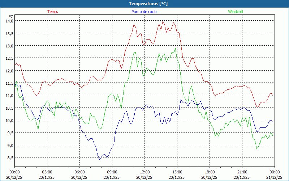Click the Temperaturas [°C] chart title
The image size is (289, 181).
pyautogui.click(x=148, y=4)
